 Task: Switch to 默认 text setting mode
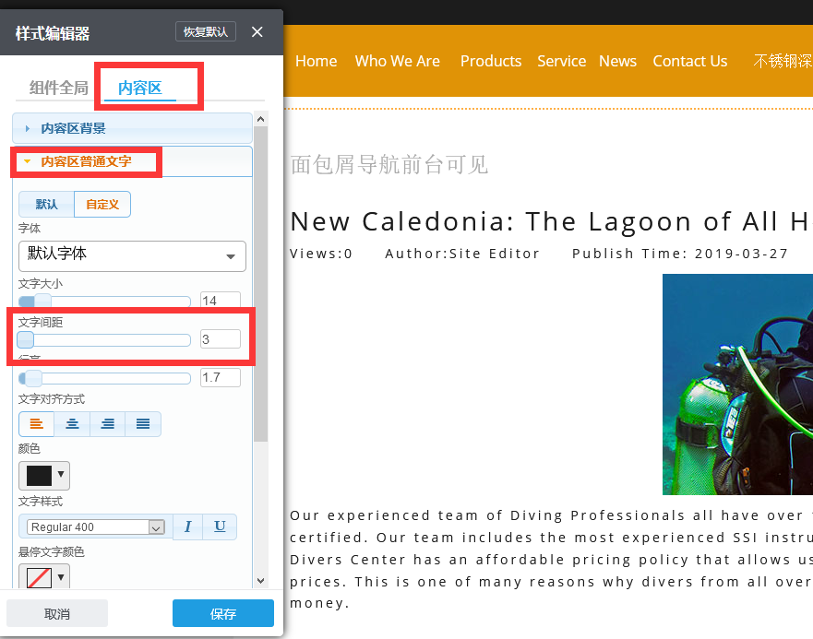click(x=47, y=205)
